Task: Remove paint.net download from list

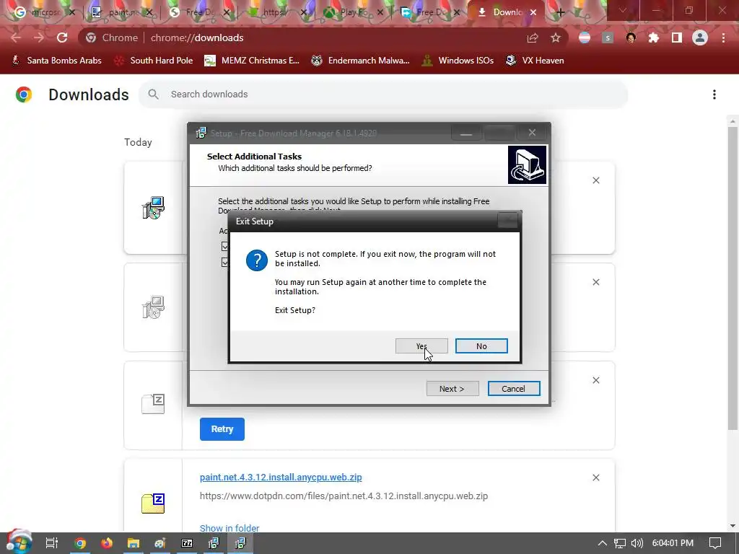Action: coord(596,478)
